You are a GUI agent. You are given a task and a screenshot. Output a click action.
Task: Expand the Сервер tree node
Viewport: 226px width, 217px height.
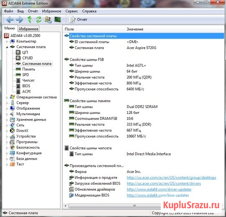coord(7,103)
